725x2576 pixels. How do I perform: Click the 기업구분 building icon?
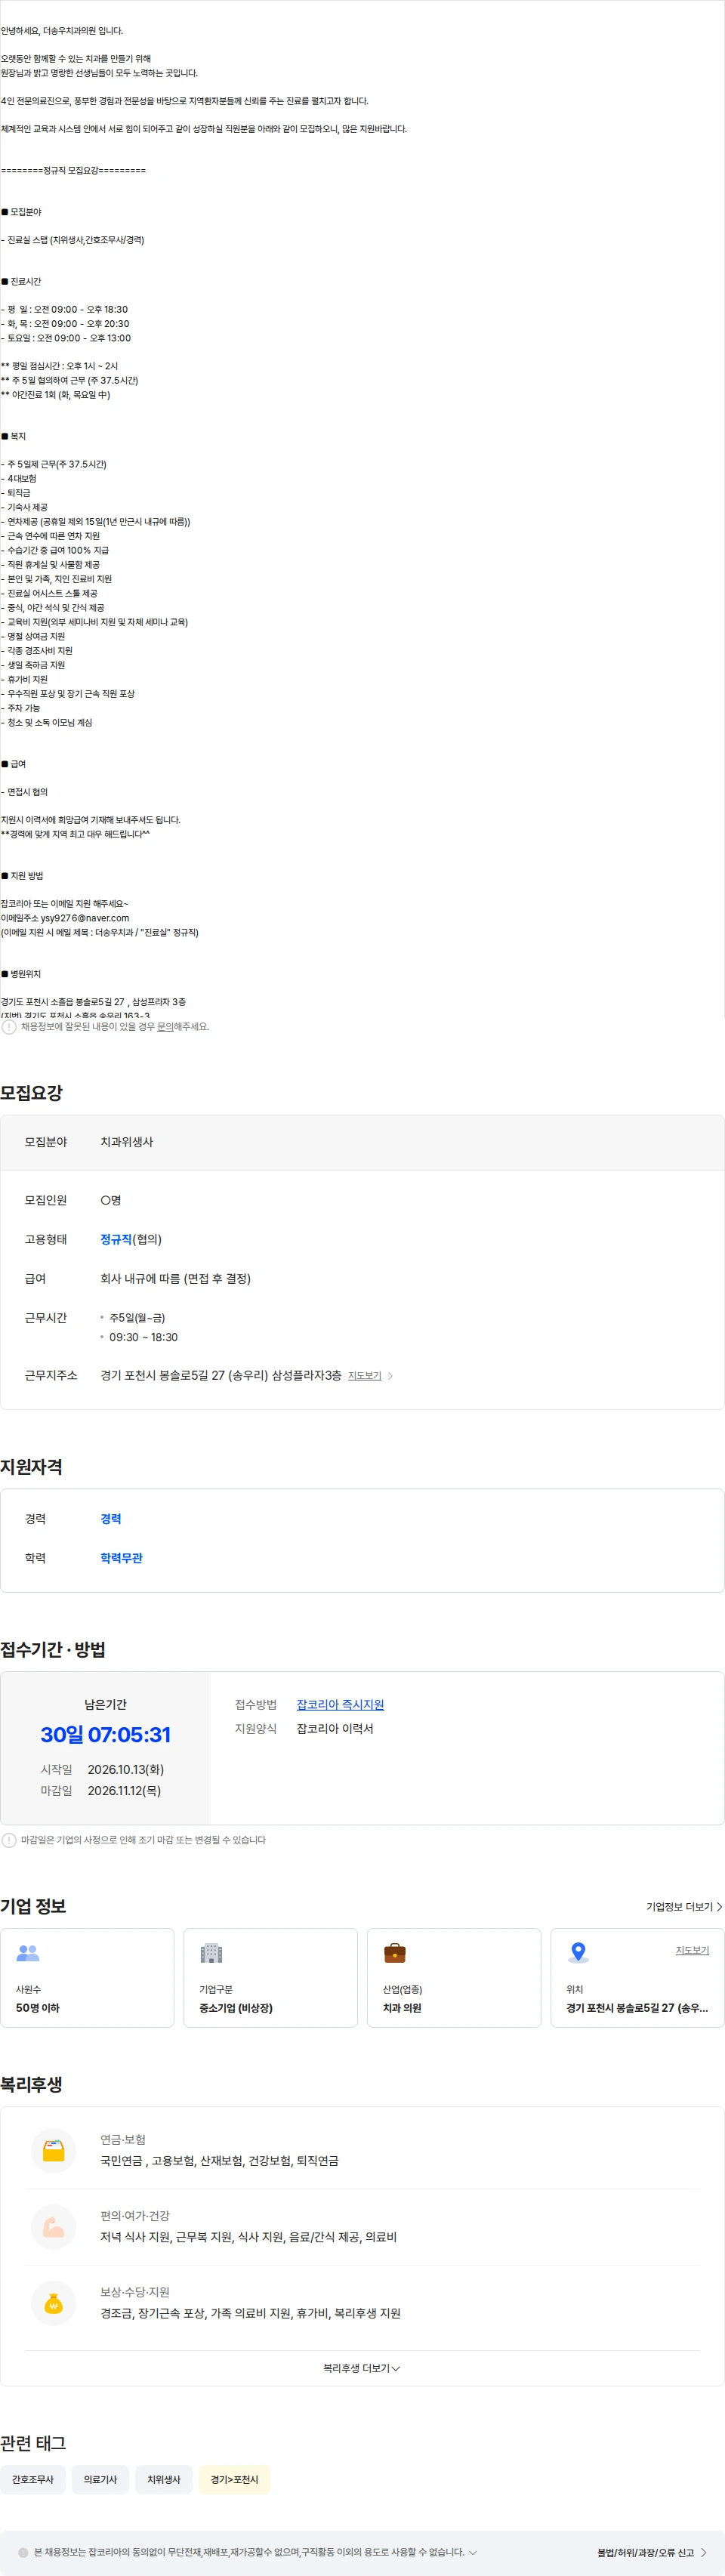click(x=211, y=1952)
